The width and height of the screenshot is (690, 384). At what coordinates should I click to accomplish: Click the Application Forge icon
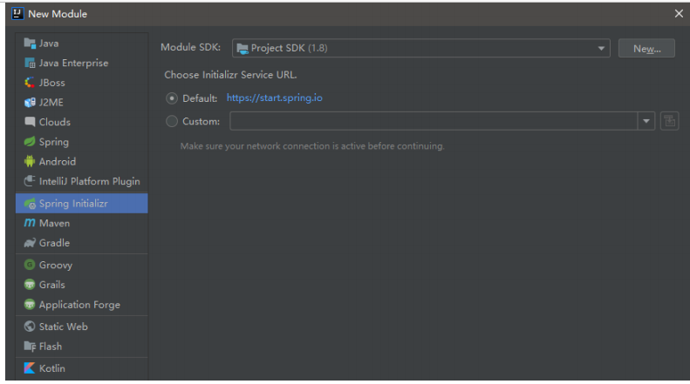tap(30, 304)
